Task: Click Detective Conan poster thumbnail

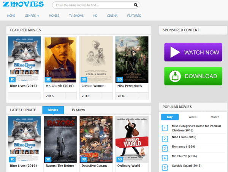Action: coord(96,139)
